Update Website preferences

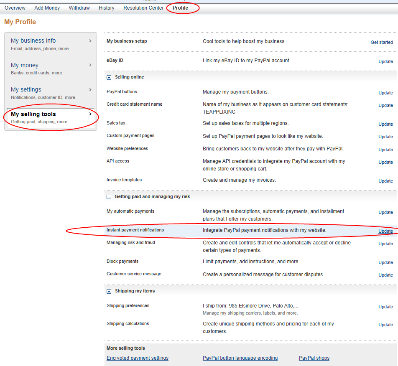pos(385,150)
